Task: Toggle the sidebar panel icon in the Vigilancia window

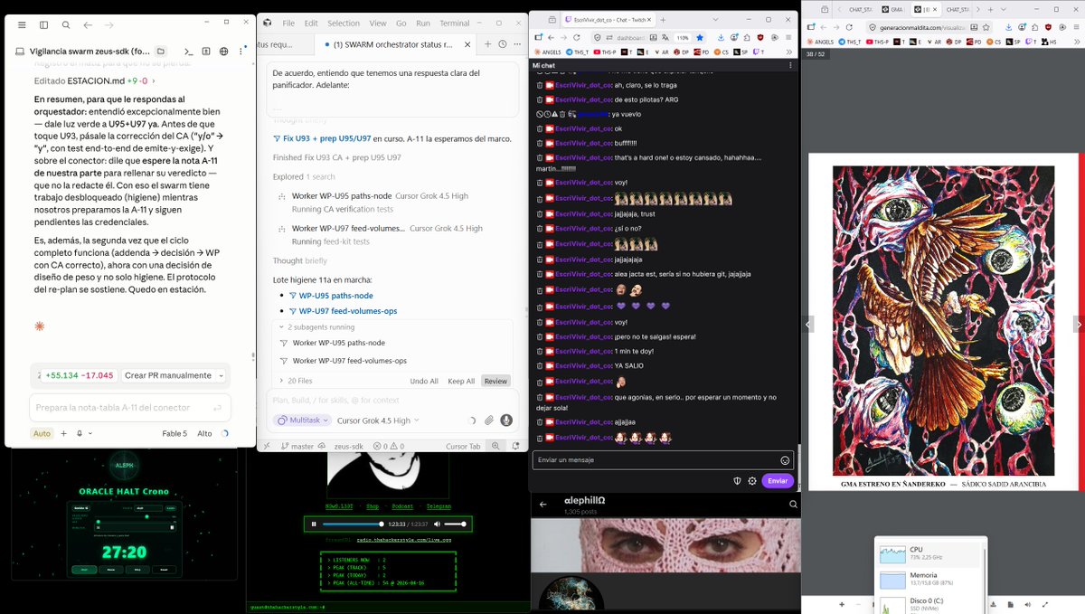Action: [42, 25]
